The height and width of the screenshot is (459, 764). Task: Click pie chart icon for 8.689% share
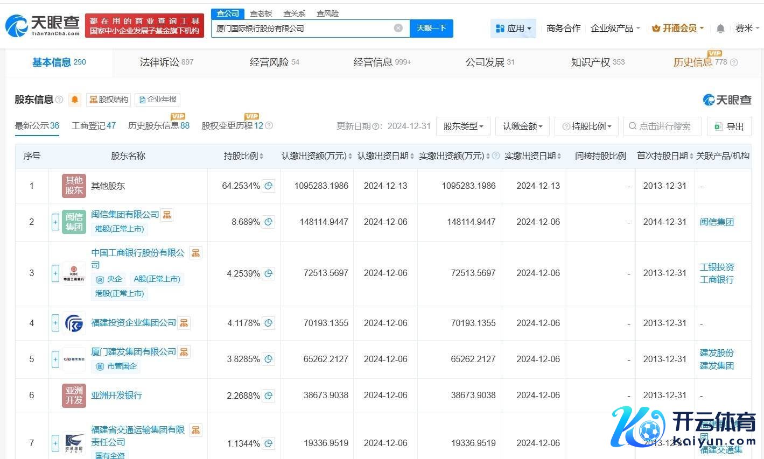pyautogui.click(x=269, y=222)
